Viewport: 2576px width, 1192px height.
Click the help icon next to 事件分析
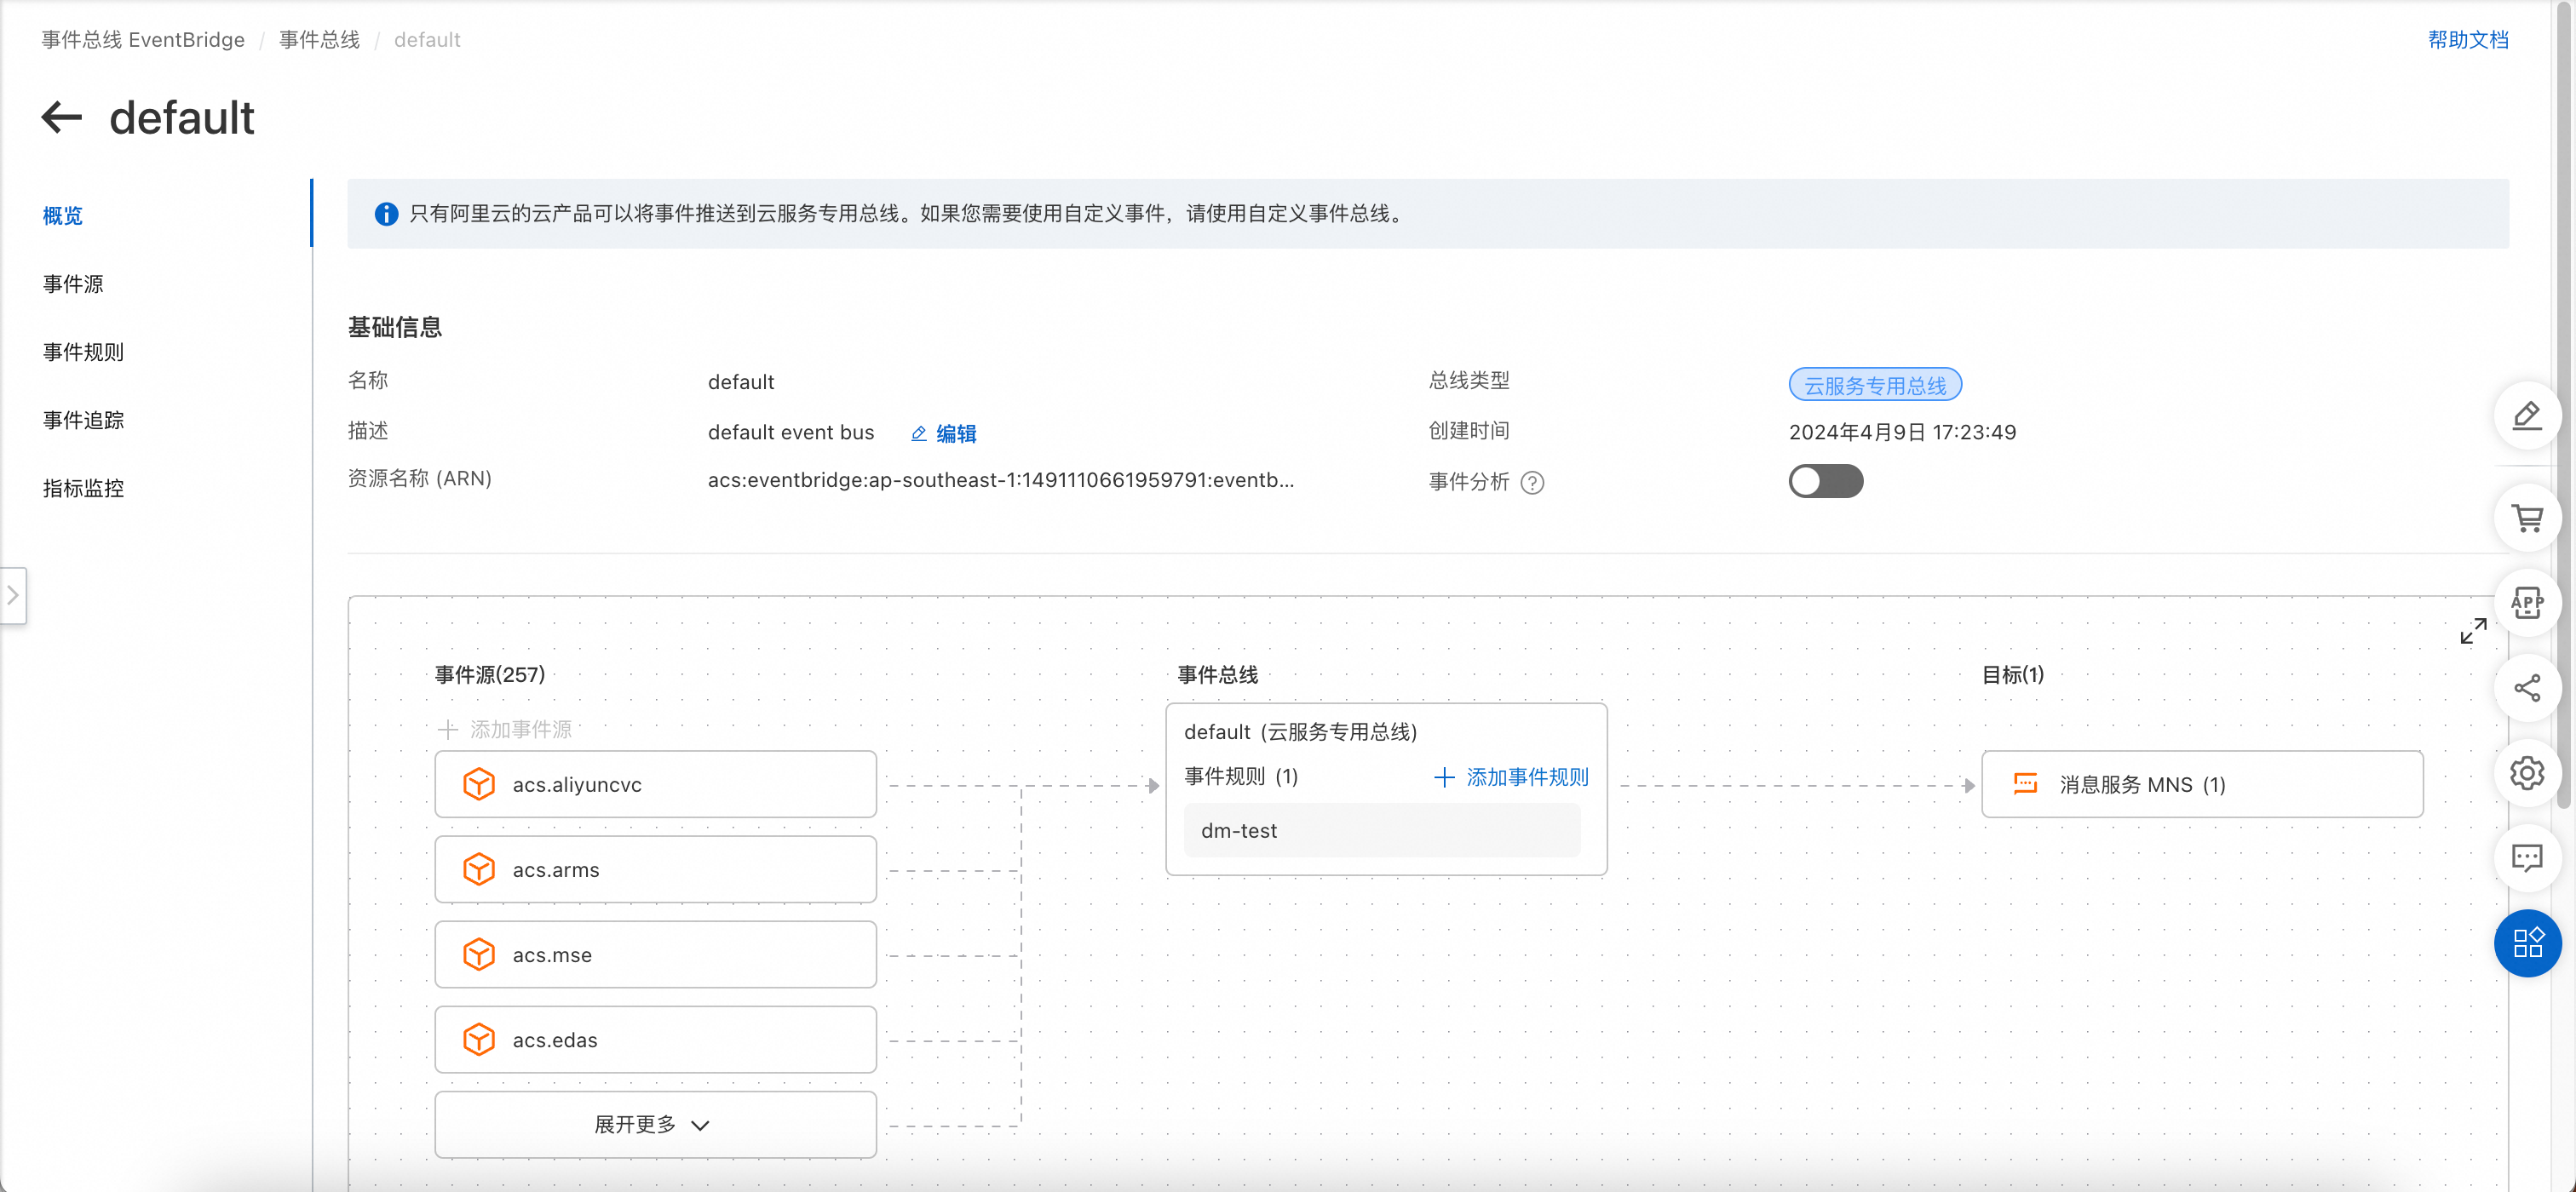click(x=1532, y=483)
